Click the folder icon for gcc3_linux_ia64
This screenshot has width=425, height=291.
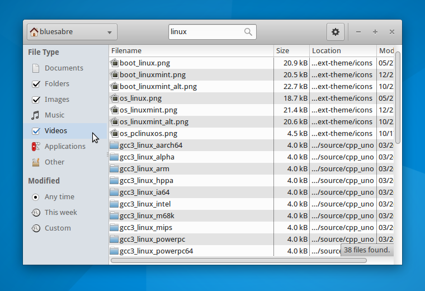tap(115, 193)
